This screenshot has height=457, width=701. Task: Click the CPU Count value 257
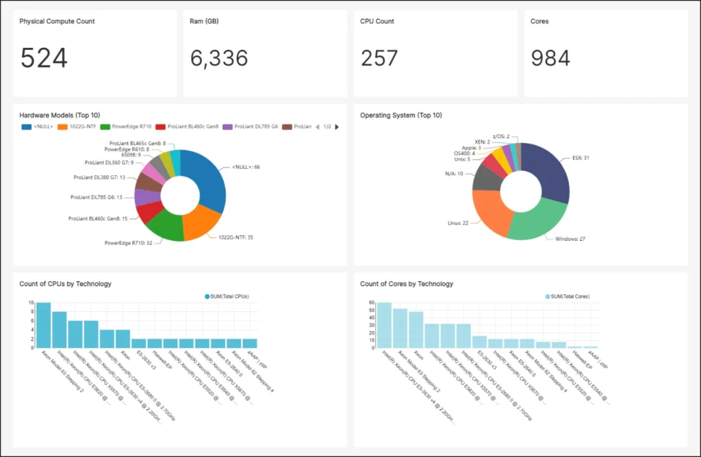(379, 59)
